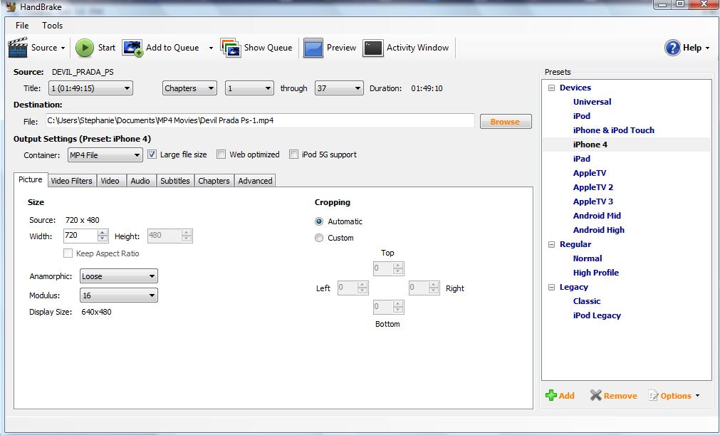The width and height of the screenshot is (720, 435).
Task: Click the Width value field
Action: point(80,236)
